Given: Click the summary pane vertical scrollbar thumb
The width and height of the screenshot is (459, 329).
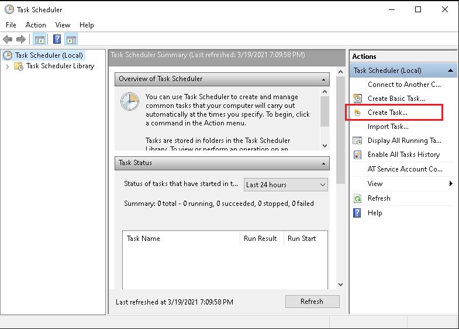Looking at the screenshot, I should click(x=340, y=130).
